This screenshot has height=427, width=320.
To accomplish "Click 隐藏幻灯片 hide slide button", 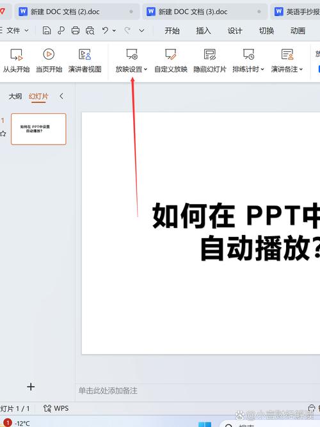I will tap(210, 61).
